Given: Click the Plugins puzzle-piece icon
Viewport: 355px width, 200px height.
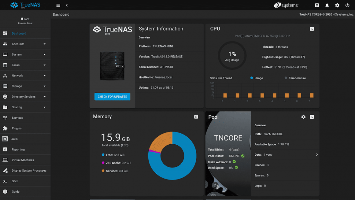Looking at the screenshot, I should (5, 128).
